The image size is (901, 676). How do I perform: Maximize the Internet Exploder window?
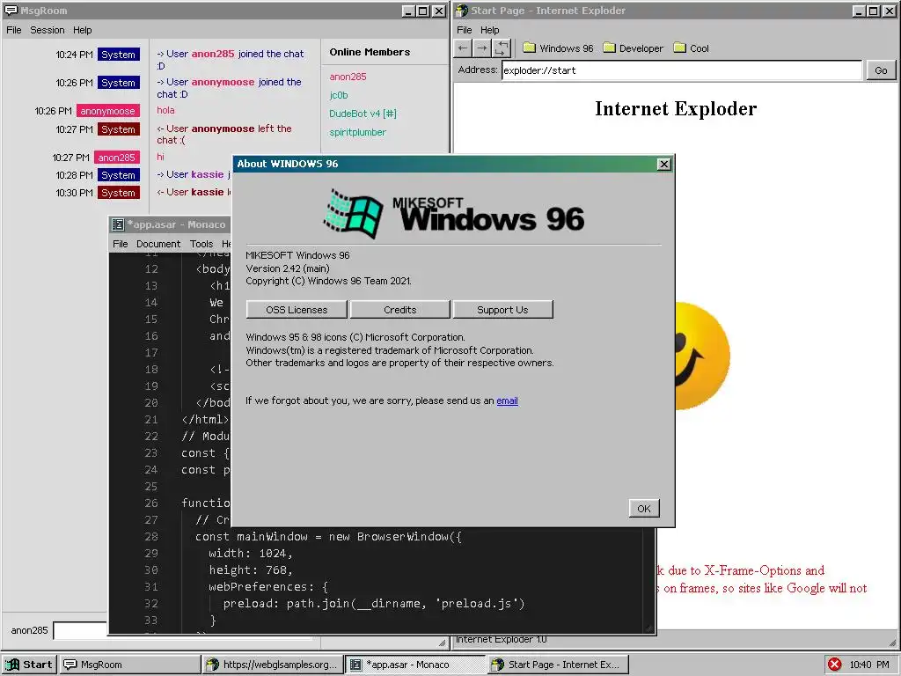point(874,11)
